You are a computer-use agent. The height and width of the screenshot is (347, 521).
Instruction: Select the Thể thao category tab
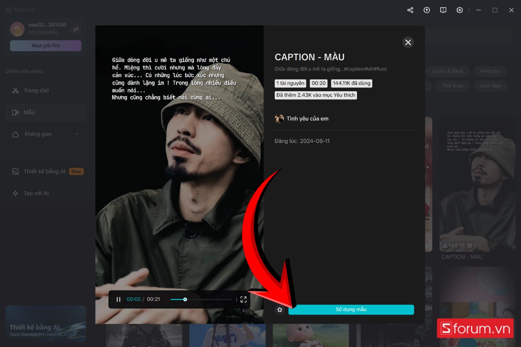point(453,86)
